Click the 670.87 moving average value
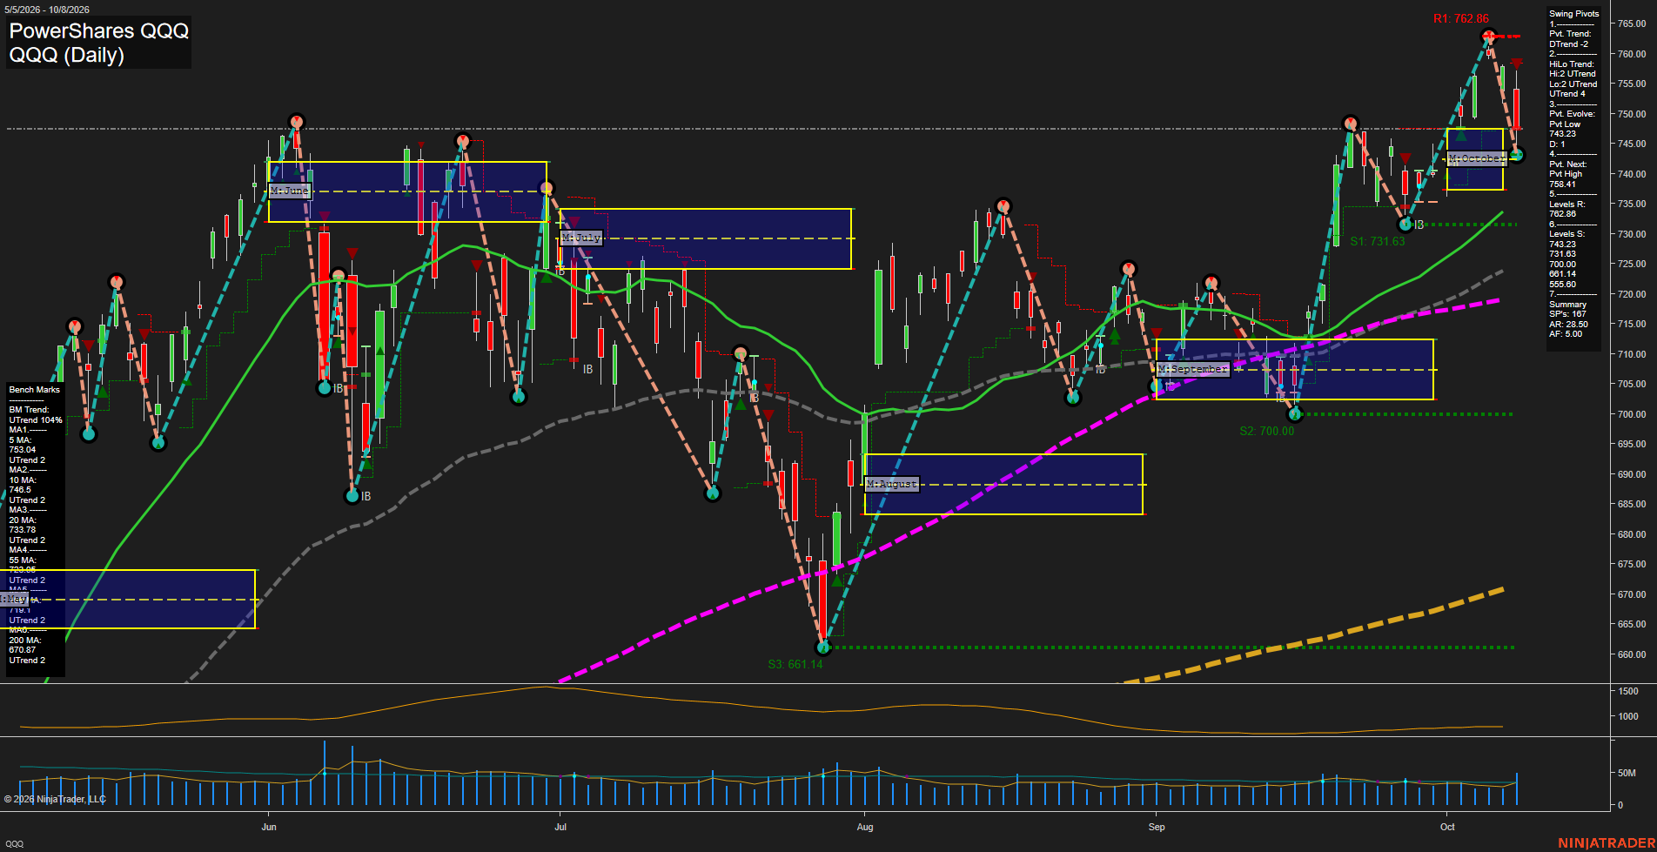 pos(23,650)
